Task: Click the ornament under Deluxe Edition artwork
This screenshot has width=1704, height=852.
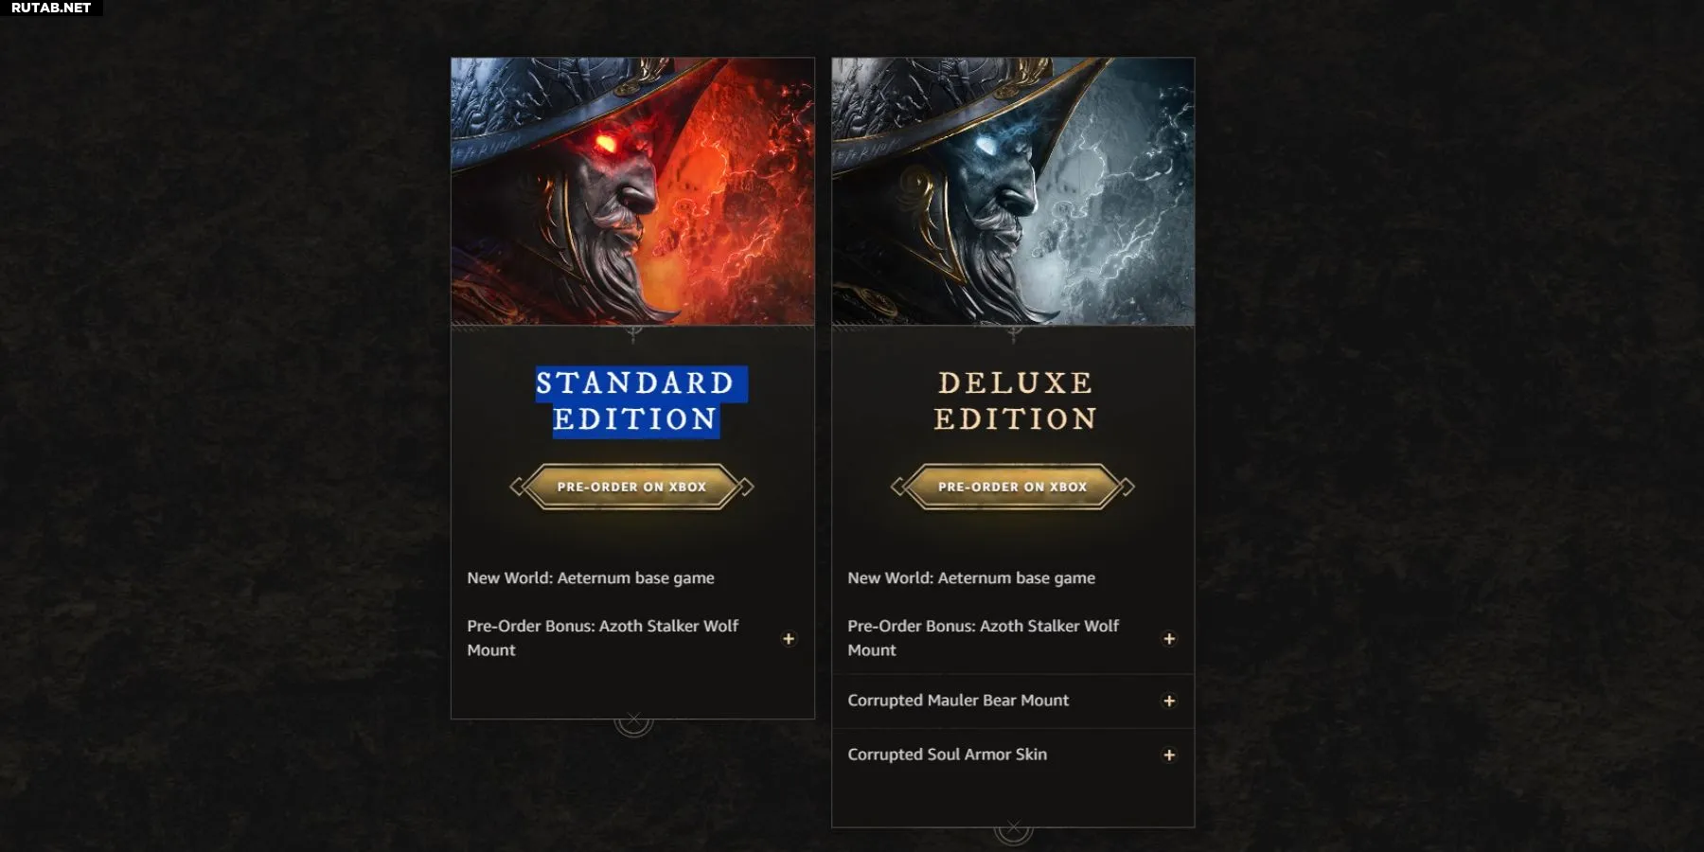Action: (x=1014, y=332)
